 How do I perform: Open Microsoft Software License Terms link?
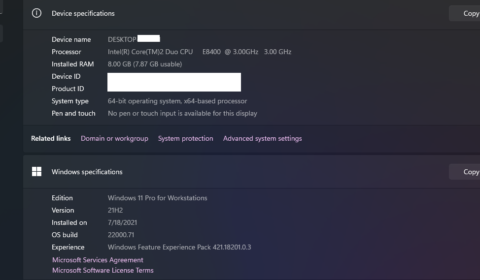coord(103,270)
